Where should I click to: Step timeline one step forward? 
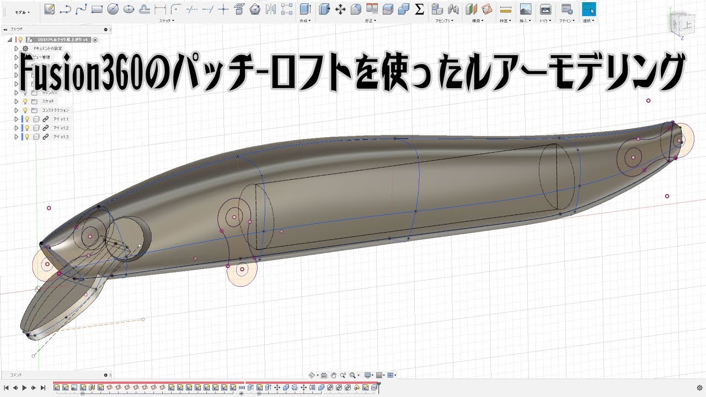(x=34, y=388)
